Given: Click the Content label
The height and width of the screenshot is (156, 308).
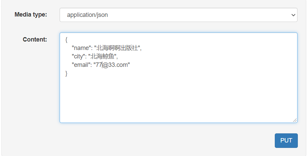Looking at the screenshot, I should (x=35, y=40).
